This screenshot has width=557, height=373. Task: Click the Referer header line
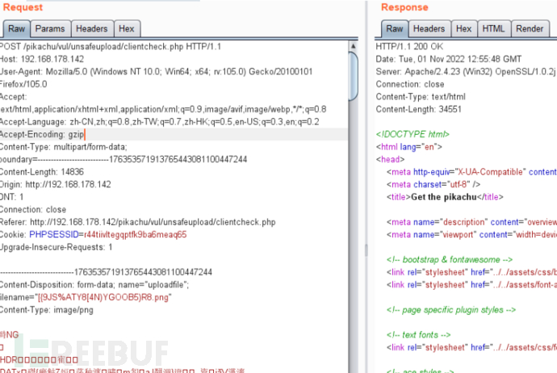click(137, 222)
